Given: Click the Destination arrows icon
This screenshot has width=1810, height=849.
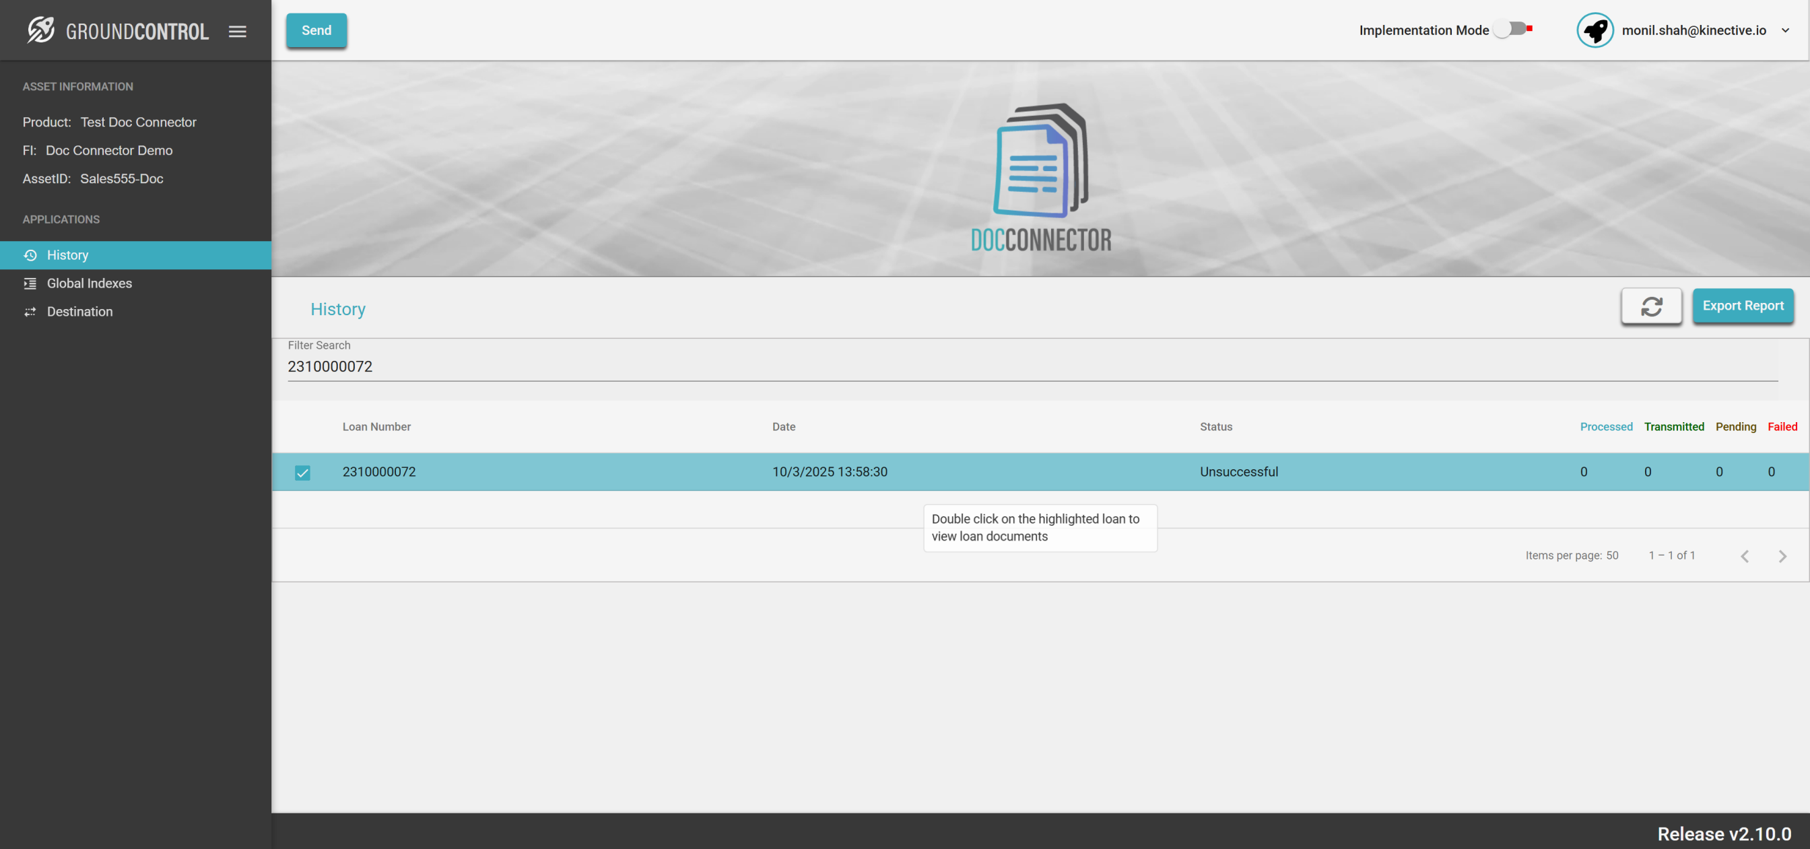Looking at the screenshot, I should tap(30, 311).
